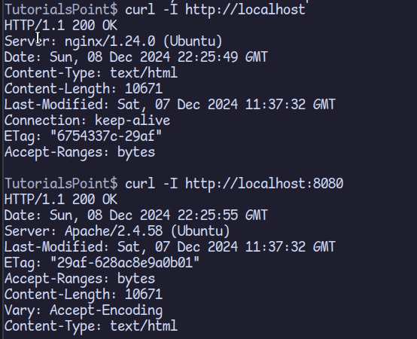Click the second HTTP/1.1 200 OK status
This screenshot has height=339, width=417.
tap(61, 200)
